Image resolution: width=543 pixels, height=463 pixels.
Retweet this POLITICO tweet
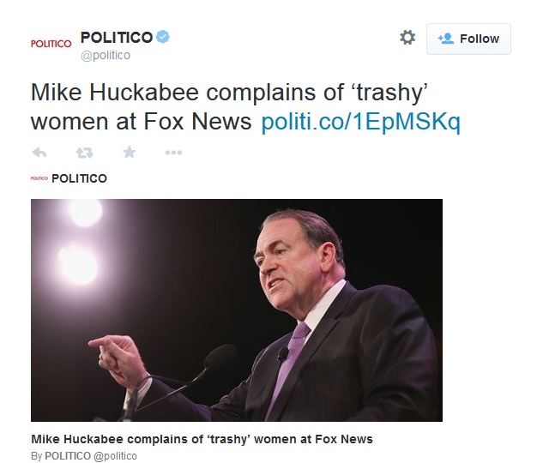point(85,153)
